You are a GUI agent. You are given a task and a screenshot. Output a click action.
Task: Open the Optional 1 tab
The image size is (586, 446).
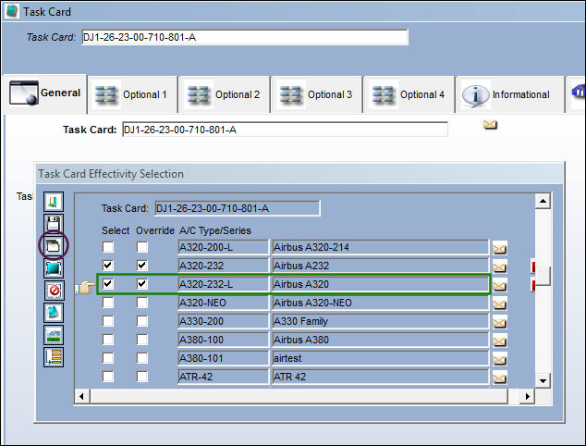coord(133,94)
